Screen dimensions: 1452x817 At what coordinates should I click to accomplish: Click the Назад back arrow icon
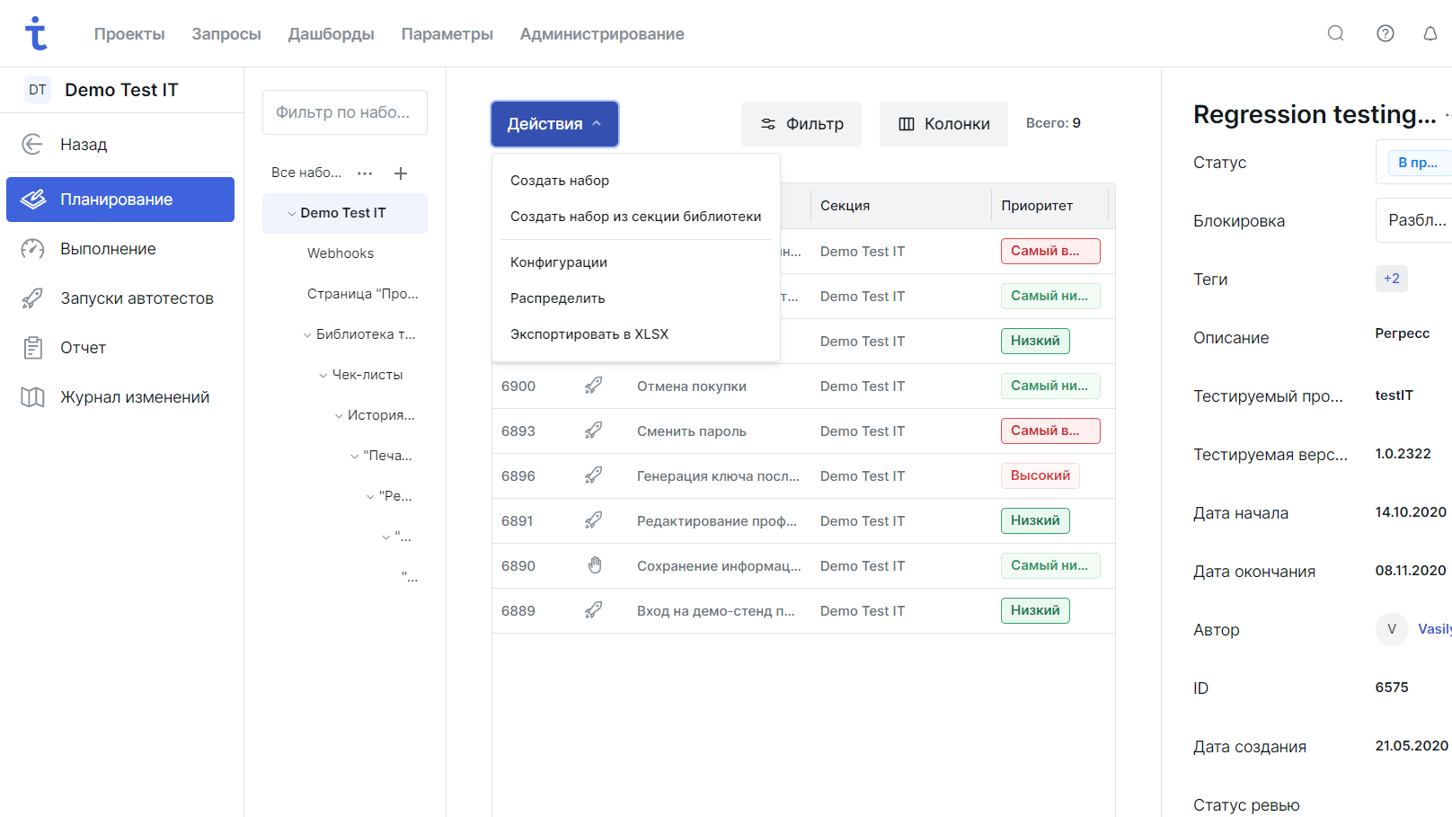[x=32, y=144]
